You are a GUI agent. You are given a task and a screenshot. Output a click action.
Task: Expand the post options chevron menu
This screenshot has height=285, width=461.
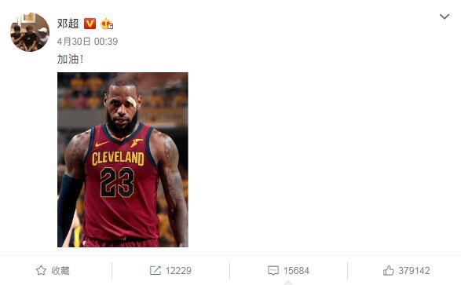coord(445,16)
